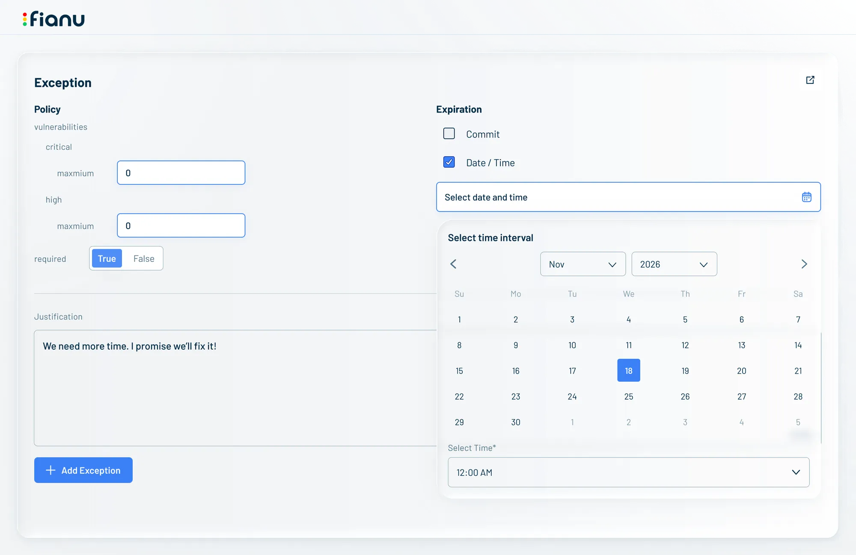856x555 pixels.
Task: Click the calendar icon in date field
Action: point(806,197)
